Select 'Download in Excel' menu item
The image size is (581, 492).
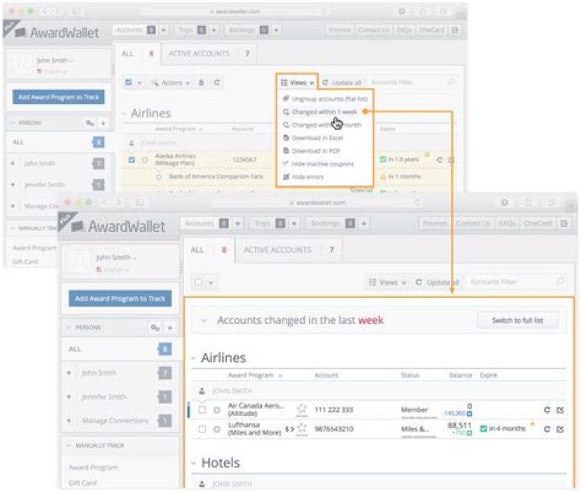313,138
